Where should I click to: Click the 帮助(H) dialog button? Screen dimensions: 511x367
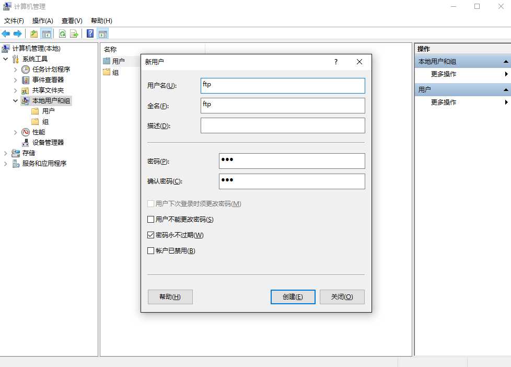pyautogui.click(x=170, y=297)
